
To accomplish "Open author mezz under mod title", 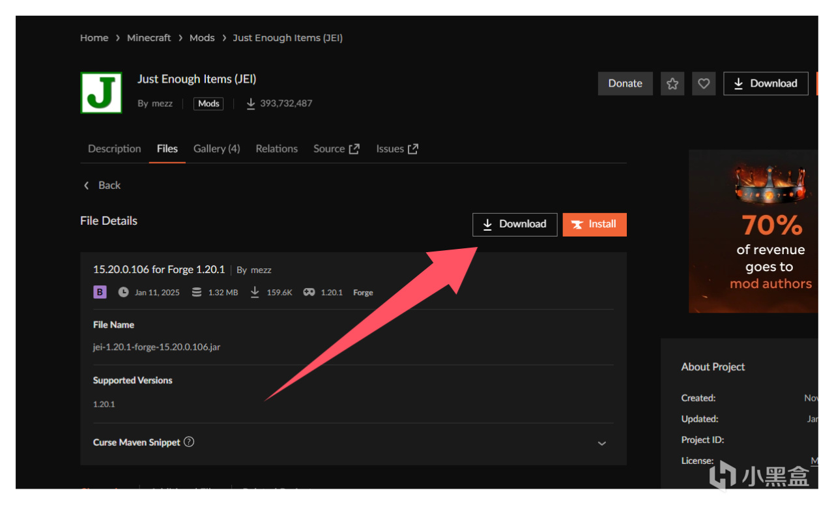I will 162,104.
